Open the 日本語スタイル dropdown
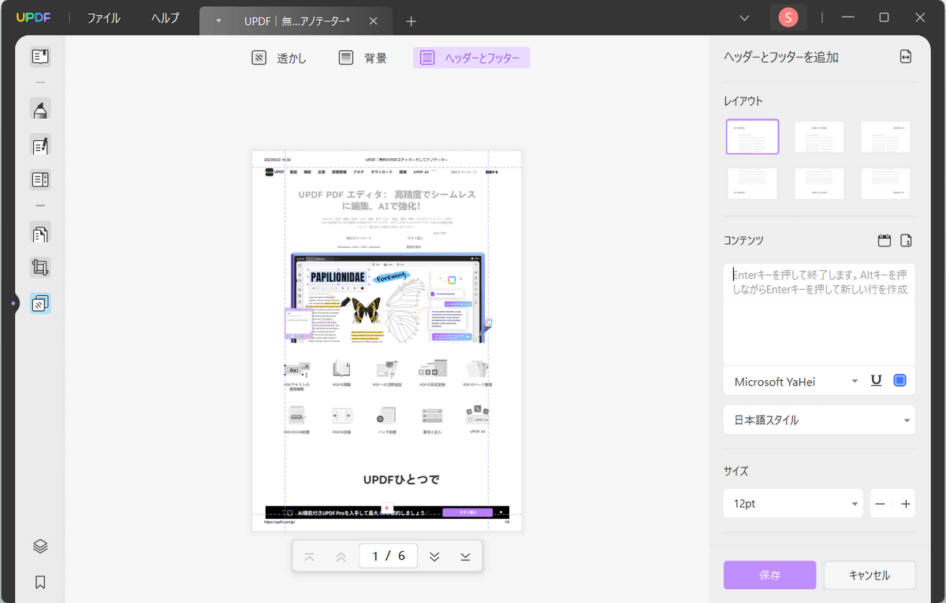 tap(819, 420)
